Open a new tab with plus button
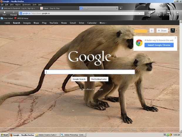 pyautogui.click(x=121, y=8)
